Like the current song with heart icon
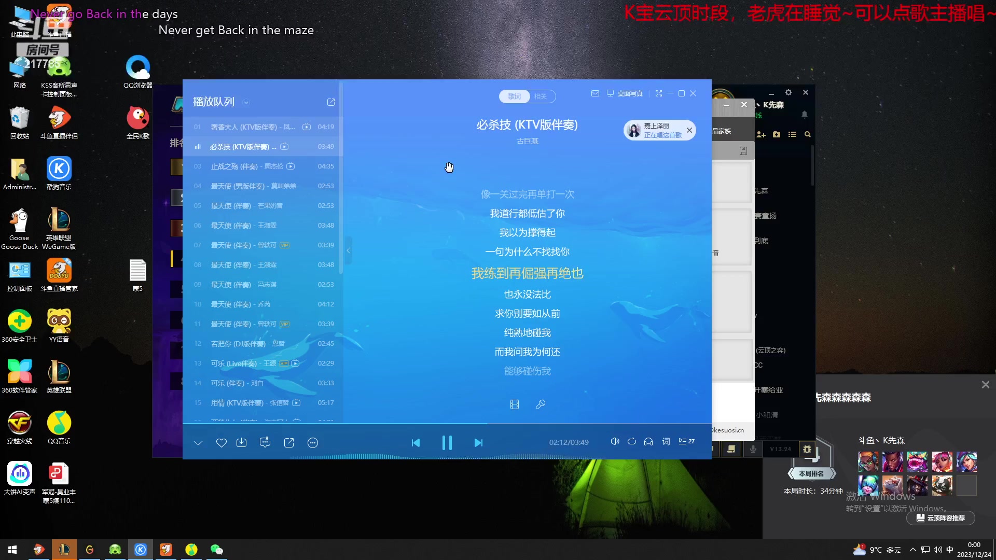The image size is (996, 560). pos(222,443)
